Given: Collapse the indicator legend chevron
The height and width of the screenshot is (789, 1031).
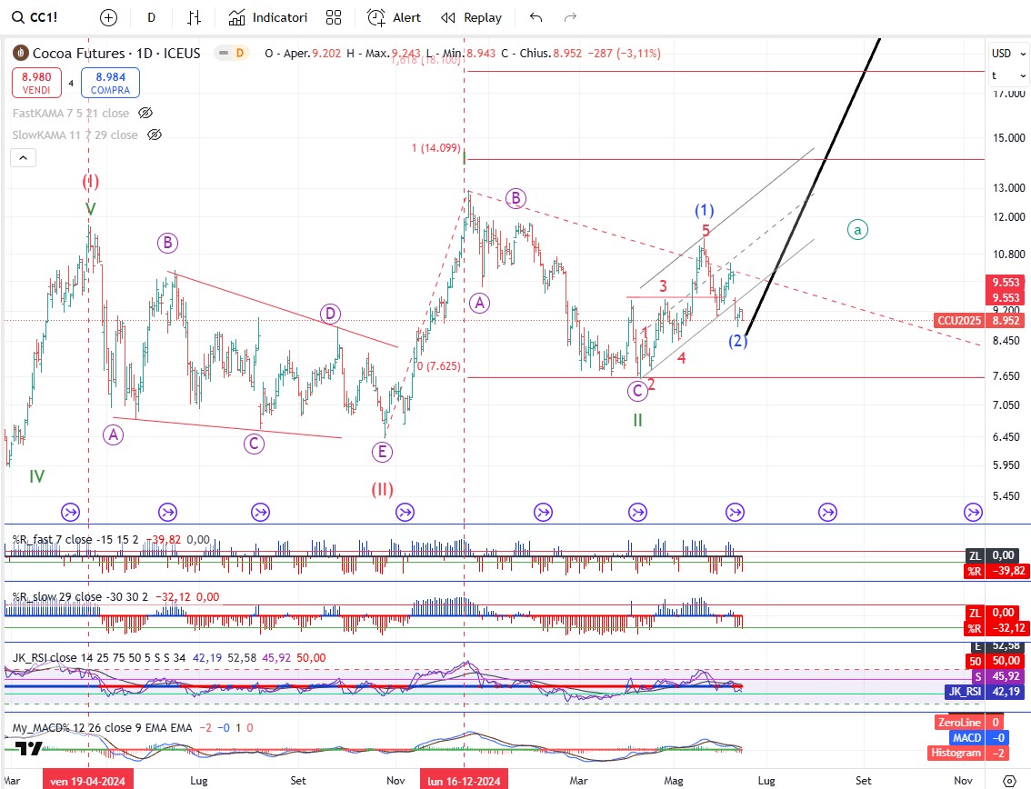Looking at the screenshot, I should coord(23,158).
